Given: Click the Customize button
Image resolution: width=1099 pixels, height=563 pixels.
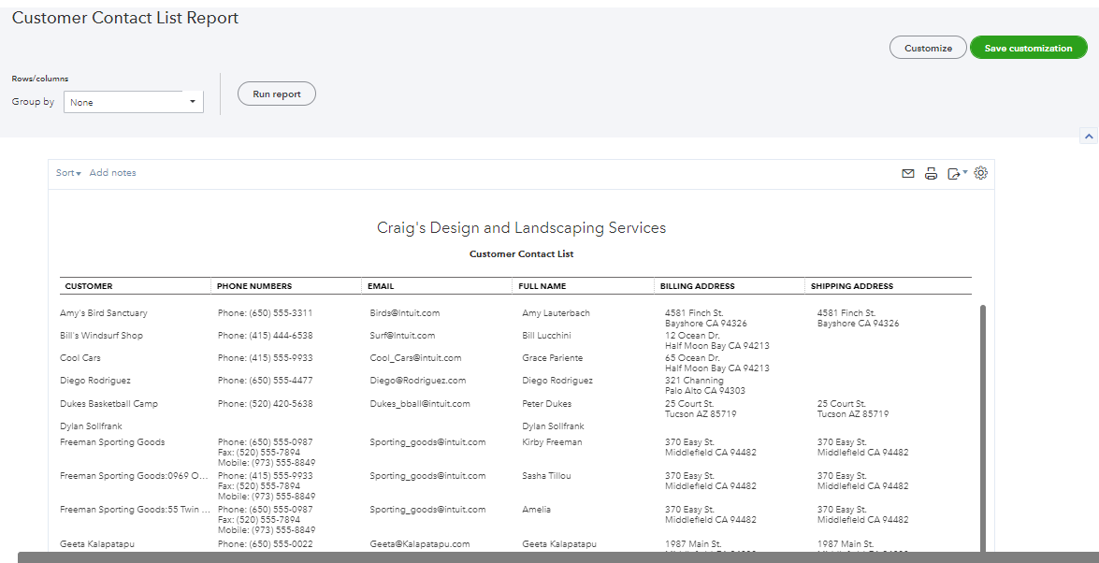Looking at the screenshot, I should click(x=927, y=47).
